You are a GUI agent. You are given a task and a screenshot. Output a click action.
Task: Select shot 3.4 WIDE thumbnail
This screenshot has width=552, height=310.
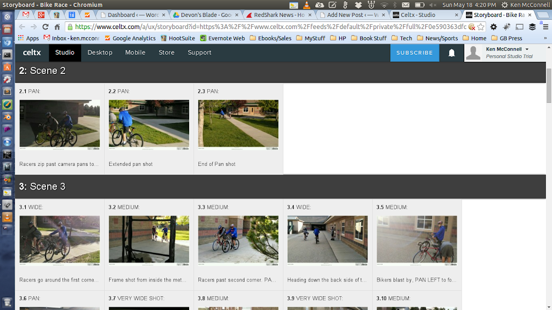pyautogui.click(x=327, y=240)
